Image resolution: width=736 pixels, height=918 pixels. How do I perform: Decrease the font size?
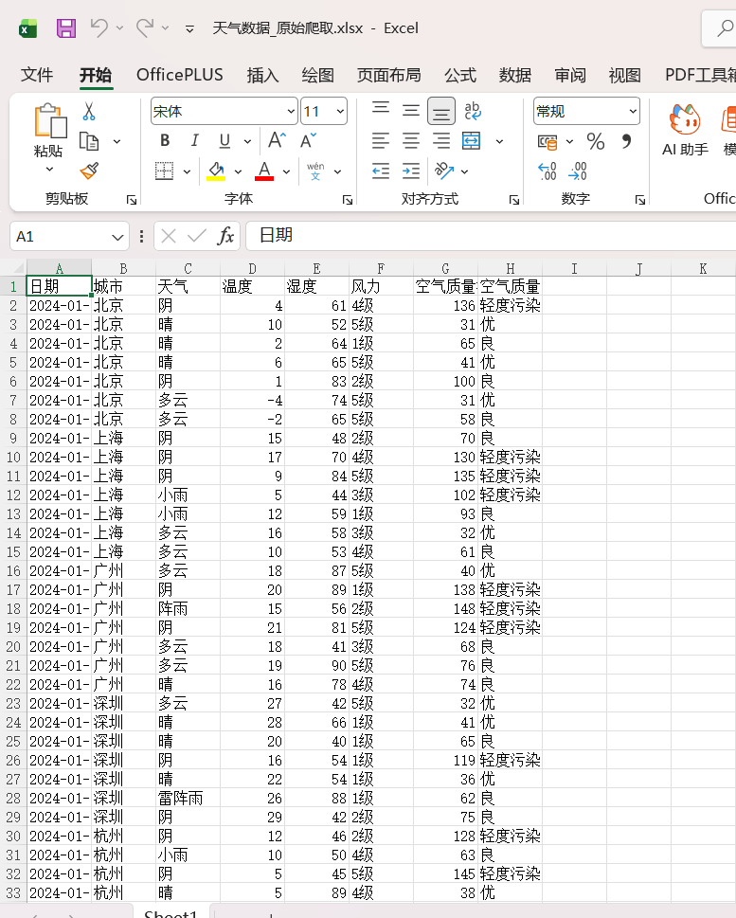(x=308, y=140)
